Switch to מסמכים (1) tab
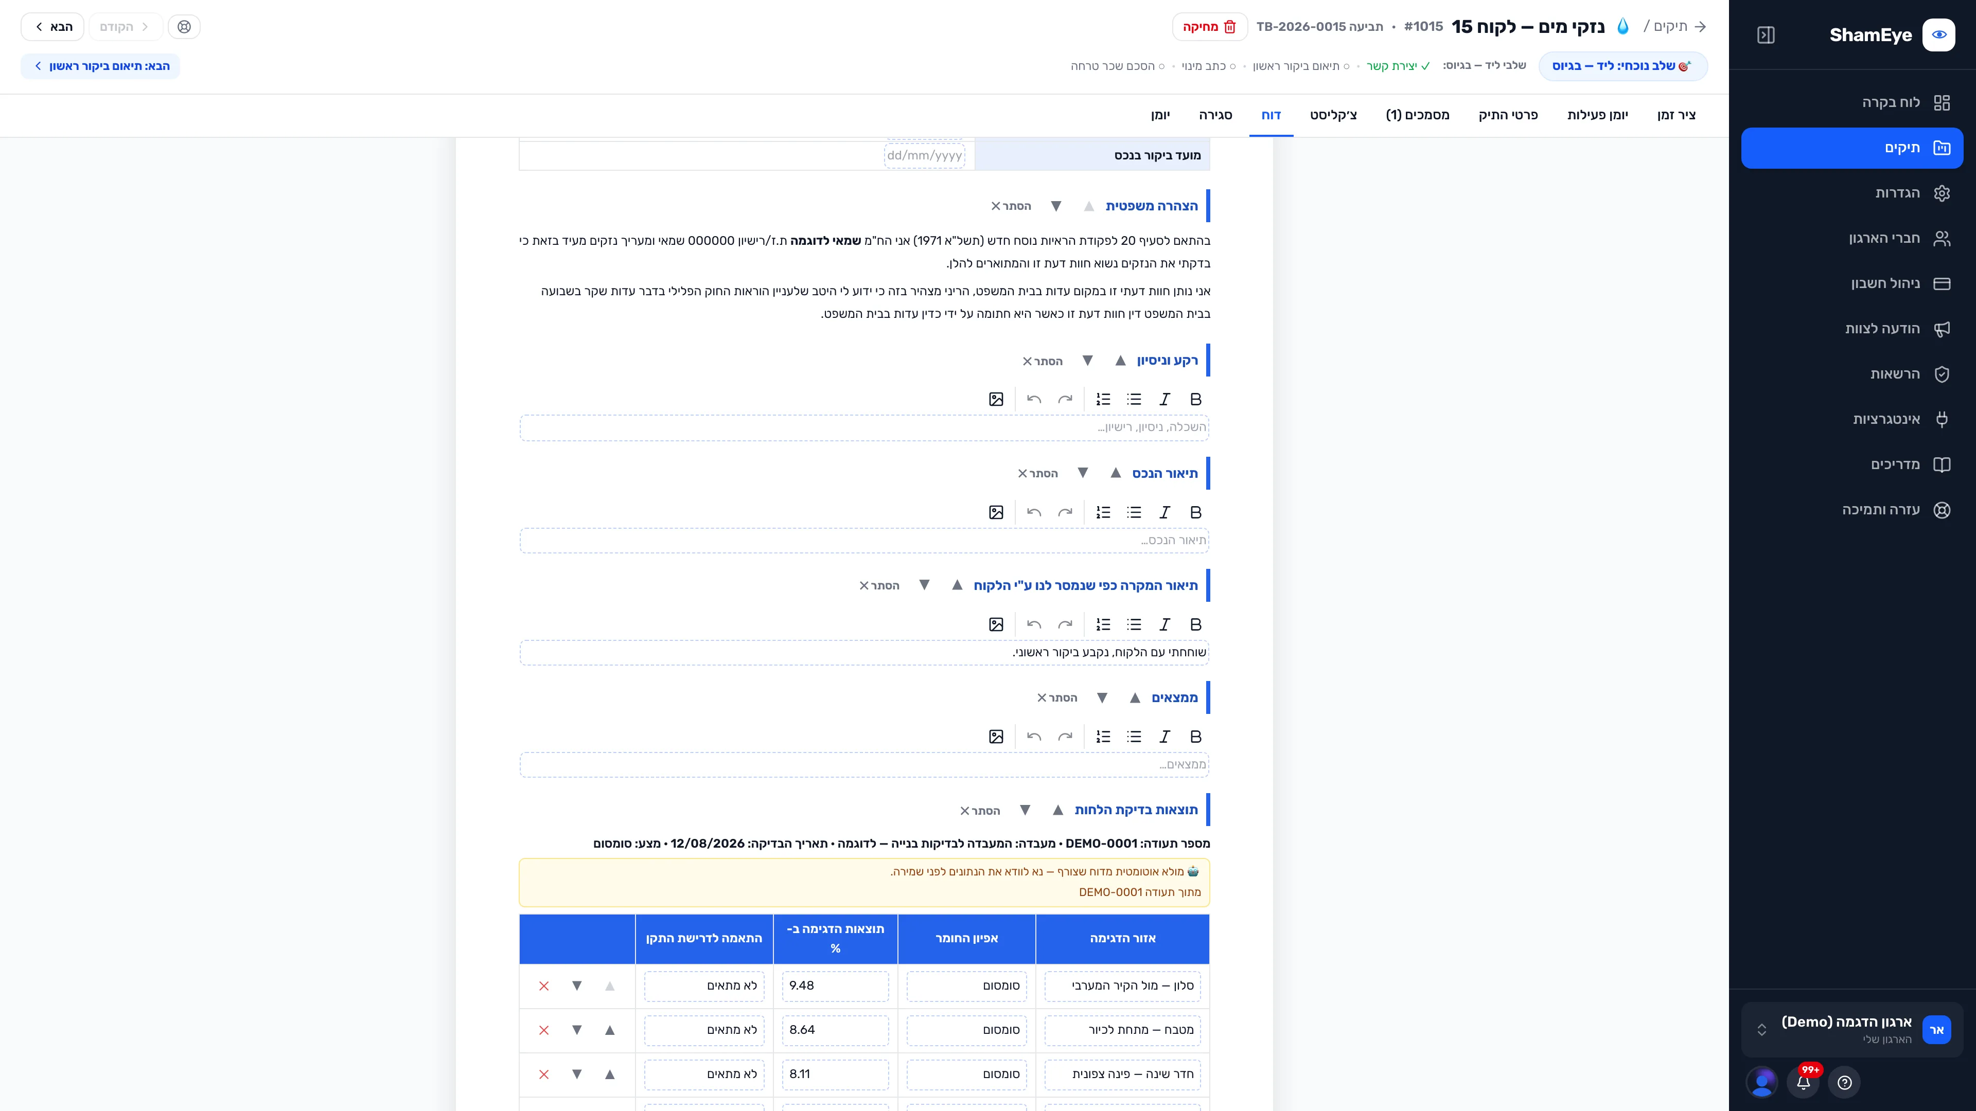Viewport: 1976px width, 1111px height. 1418,115
